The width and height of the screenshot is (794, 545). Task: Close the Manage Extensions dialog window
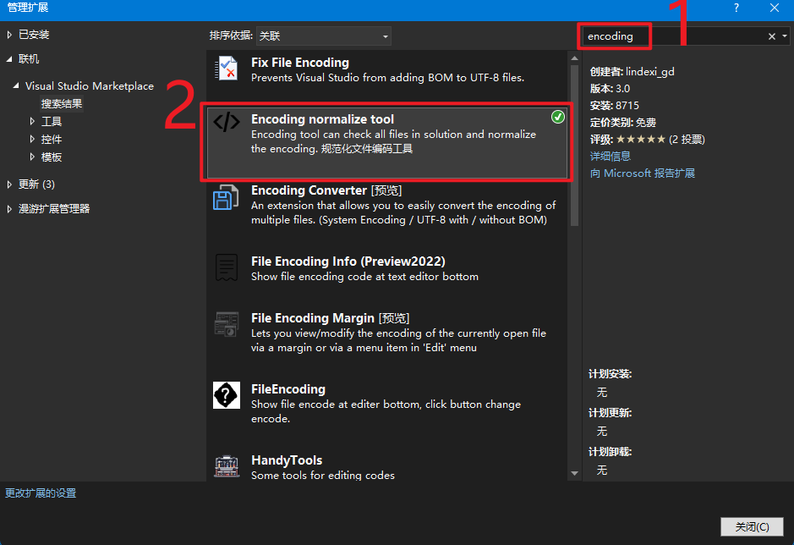(775, 8)
